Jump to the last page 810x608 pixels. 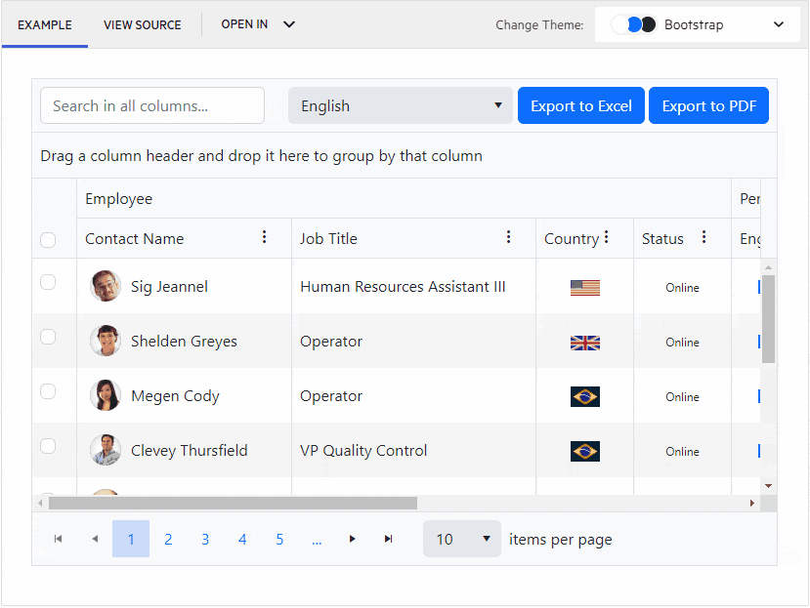389,539
